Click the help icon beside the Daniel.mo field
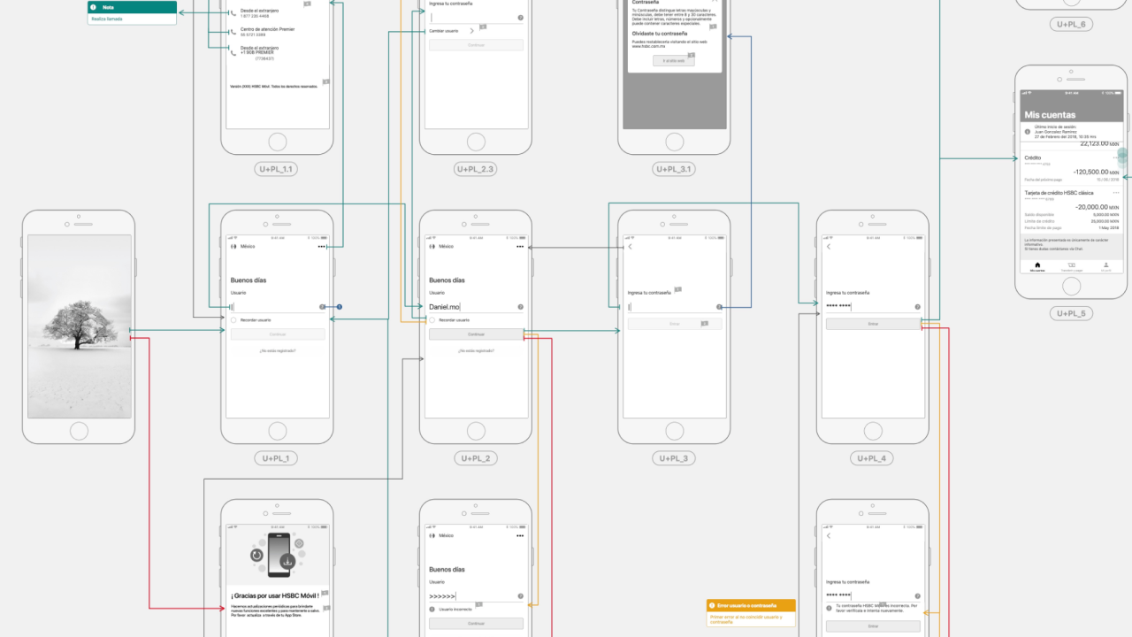 click(520, 307)
